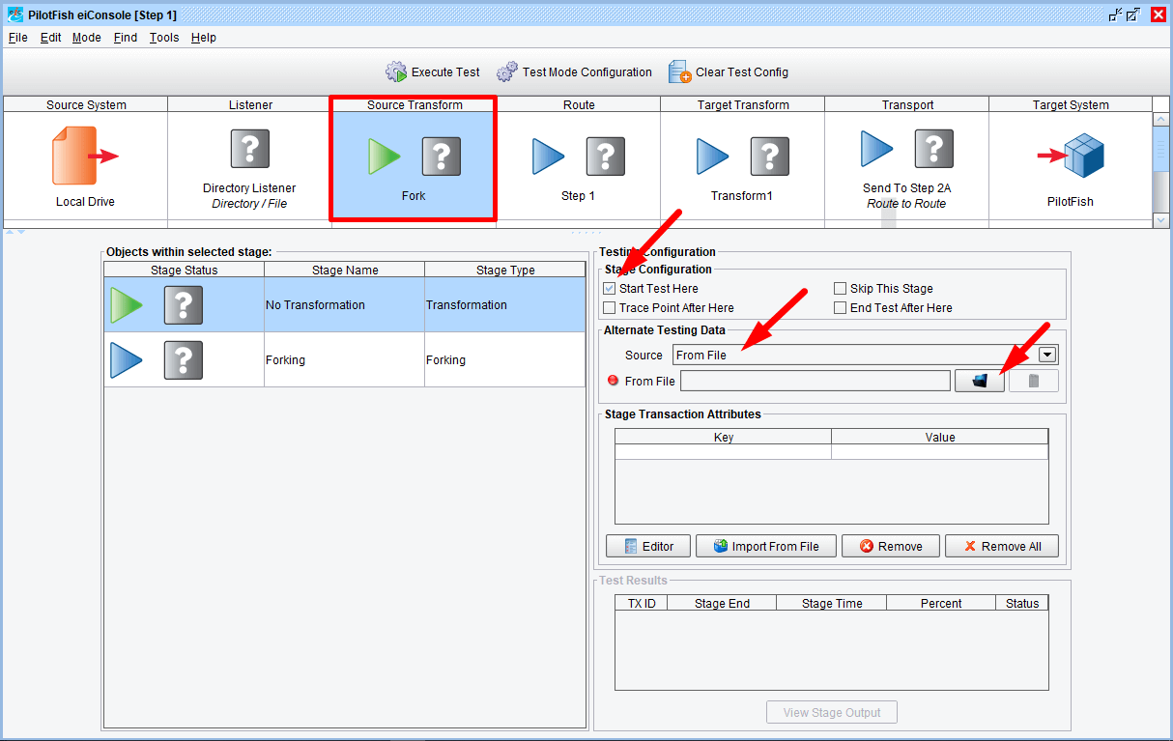Click the Key column header in attributes table
This screenshot has width=1173, height=741.
[724, 437]
